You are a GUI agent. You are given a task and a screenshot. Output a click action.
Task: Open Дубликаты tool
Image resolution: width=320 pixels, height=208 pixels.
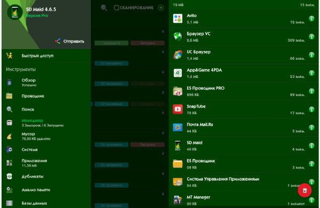46,177
